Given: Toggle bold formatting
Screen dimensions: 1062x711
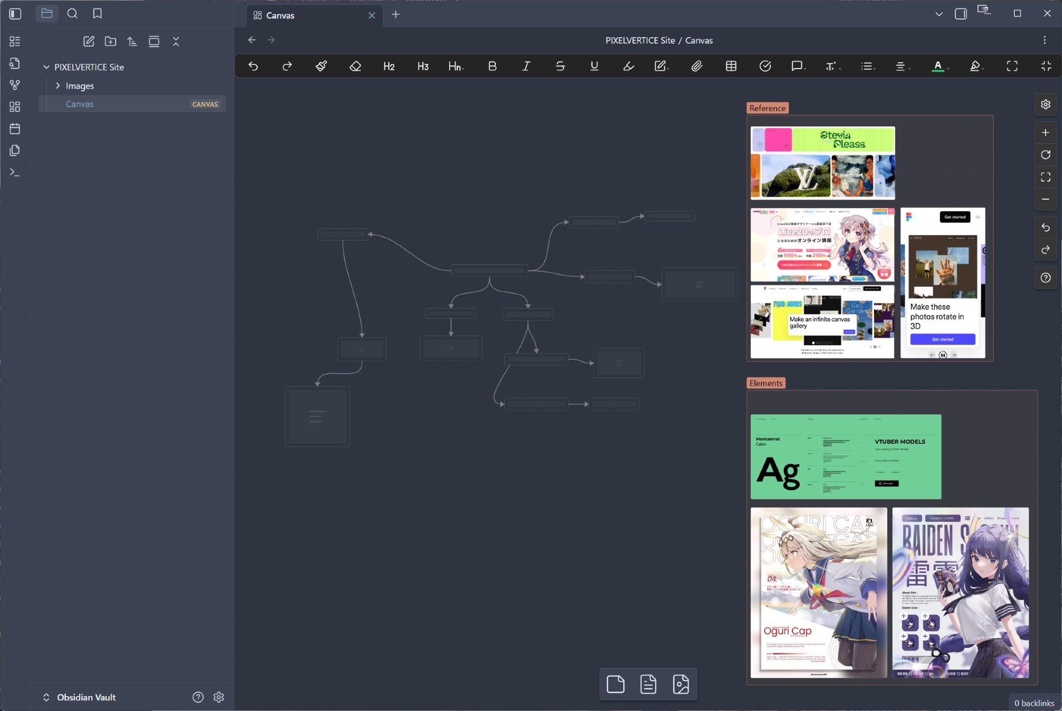Looking at the screenshot, I should point(492,66).
